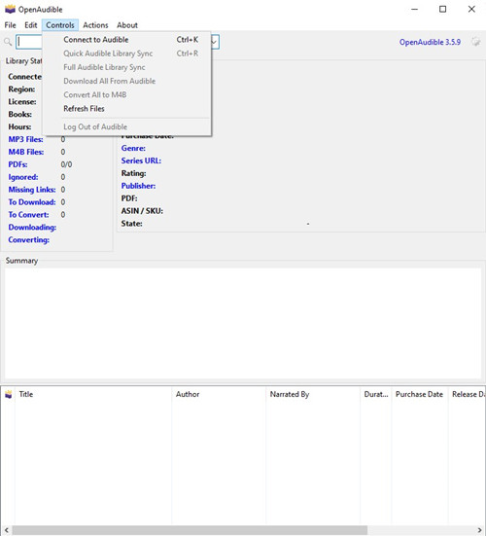Close the open Controls menu
Viewport: 486px width, 536px height.
pos(60,25)
